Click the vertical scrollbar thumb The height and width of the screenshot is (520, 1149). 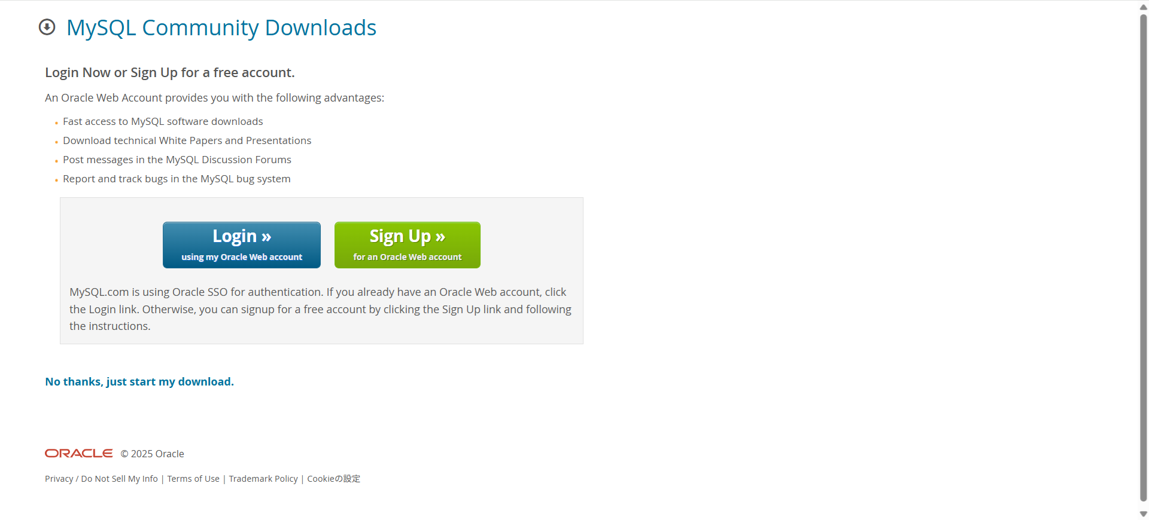(1144, 257)
